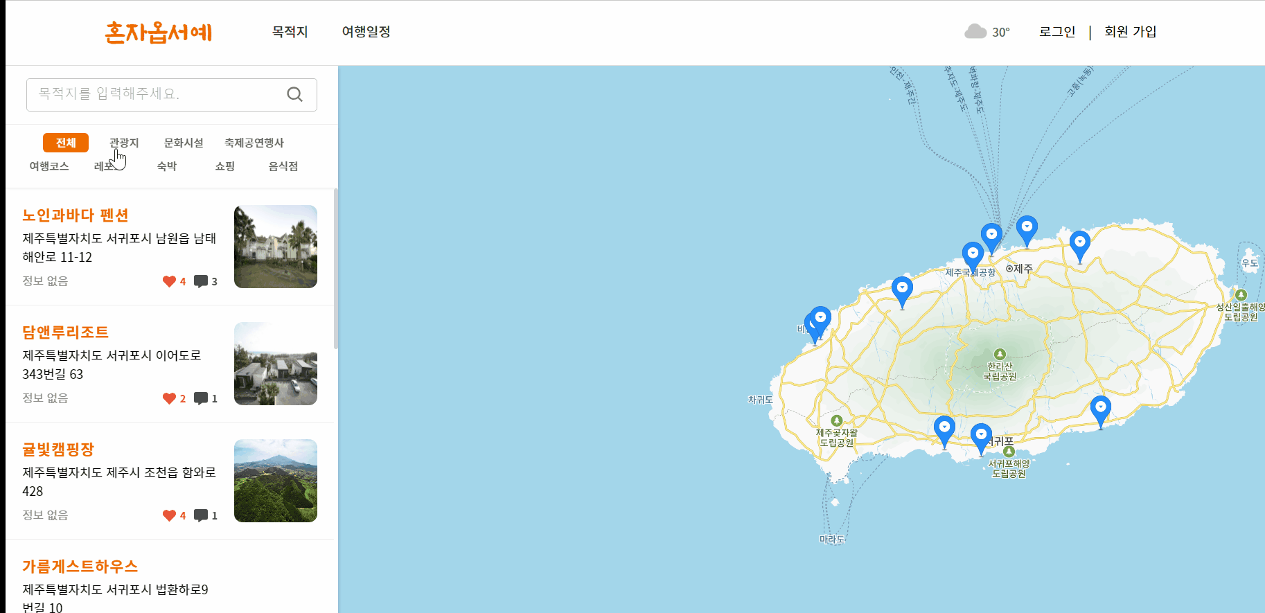
Task: Click the 노인과바다 펜션 thumbnail photo
Action: coord(276,247)
